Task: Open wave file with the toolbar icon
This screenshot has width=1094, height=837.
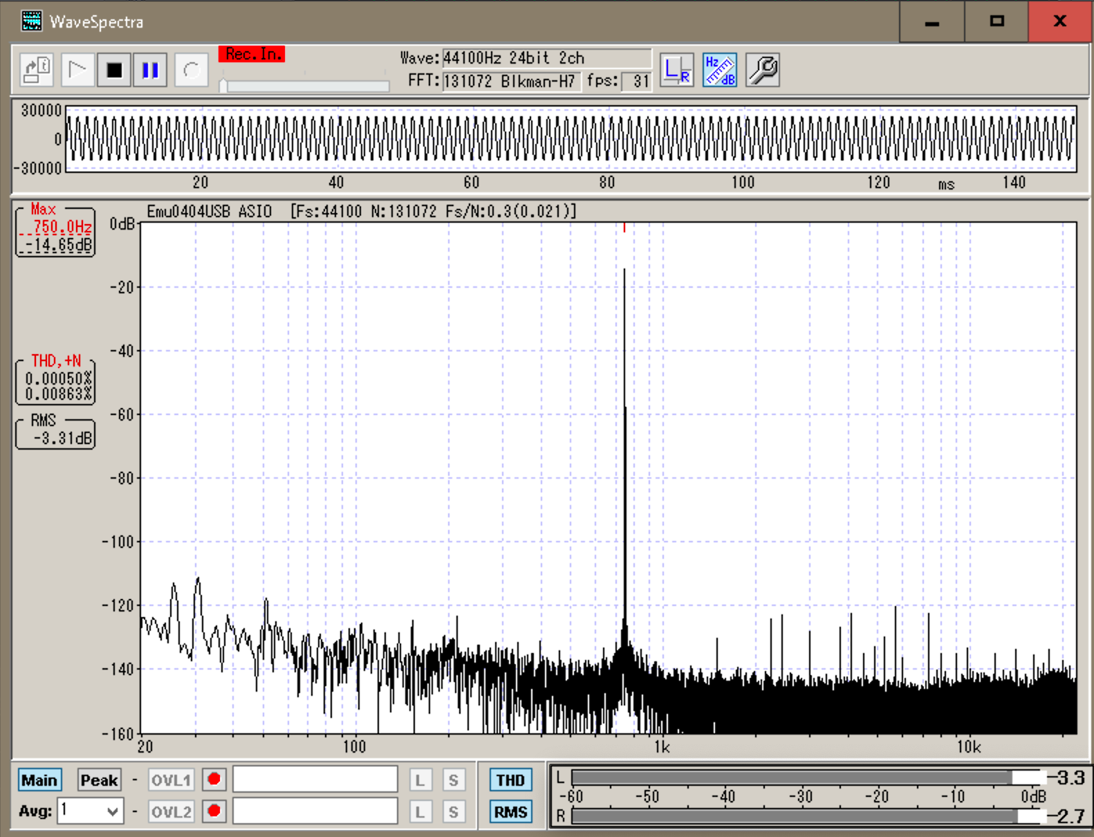Action: (x=37, y=71)
